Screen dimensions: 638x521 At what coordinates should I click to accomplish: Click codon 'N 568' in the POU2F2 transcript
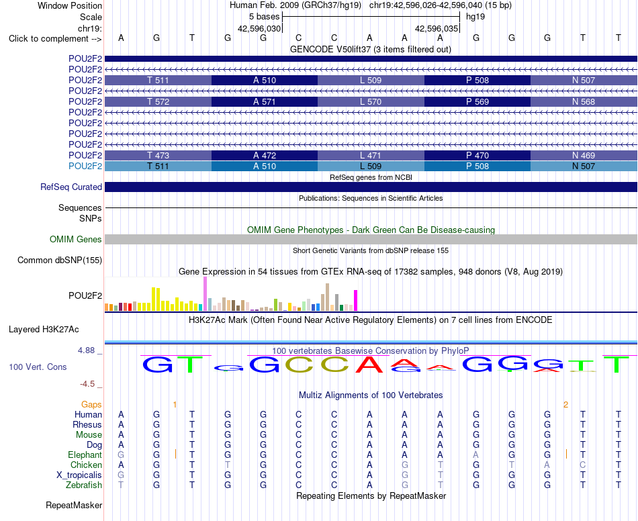tap(584, 101)
